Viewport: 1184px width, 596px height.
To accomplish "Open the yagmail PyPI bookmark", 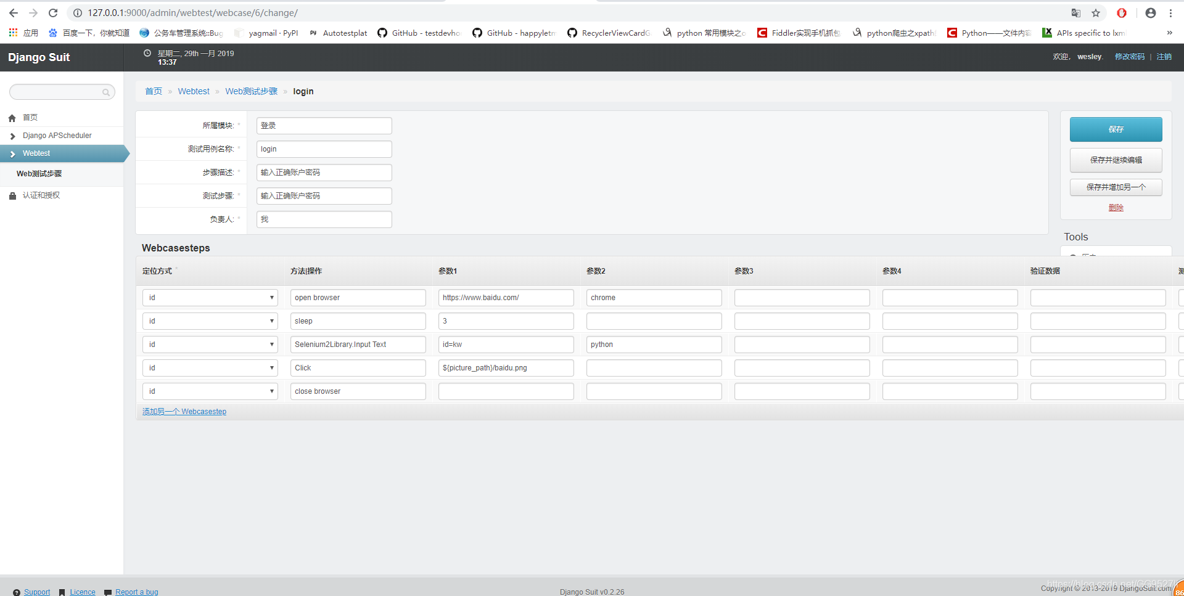I will coord(266,33).
